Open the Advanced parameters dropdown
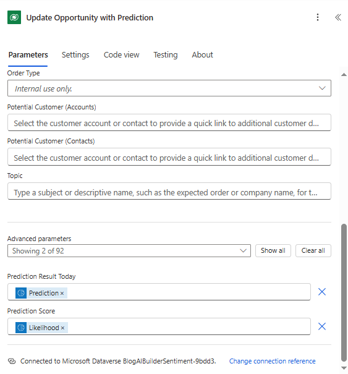The width and height of the screenshot is (348, 374). 129,251
